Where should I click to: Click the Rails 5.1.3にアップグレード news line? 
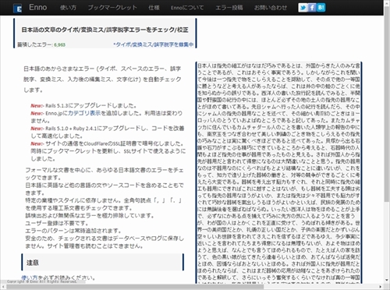pyautogui.click(x=83, y=105)
